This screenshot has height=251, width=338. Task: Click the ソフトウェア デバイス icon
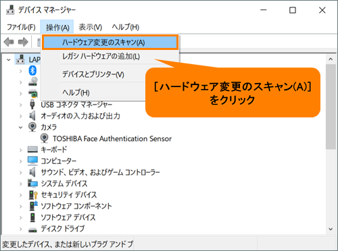click(32, 217)
